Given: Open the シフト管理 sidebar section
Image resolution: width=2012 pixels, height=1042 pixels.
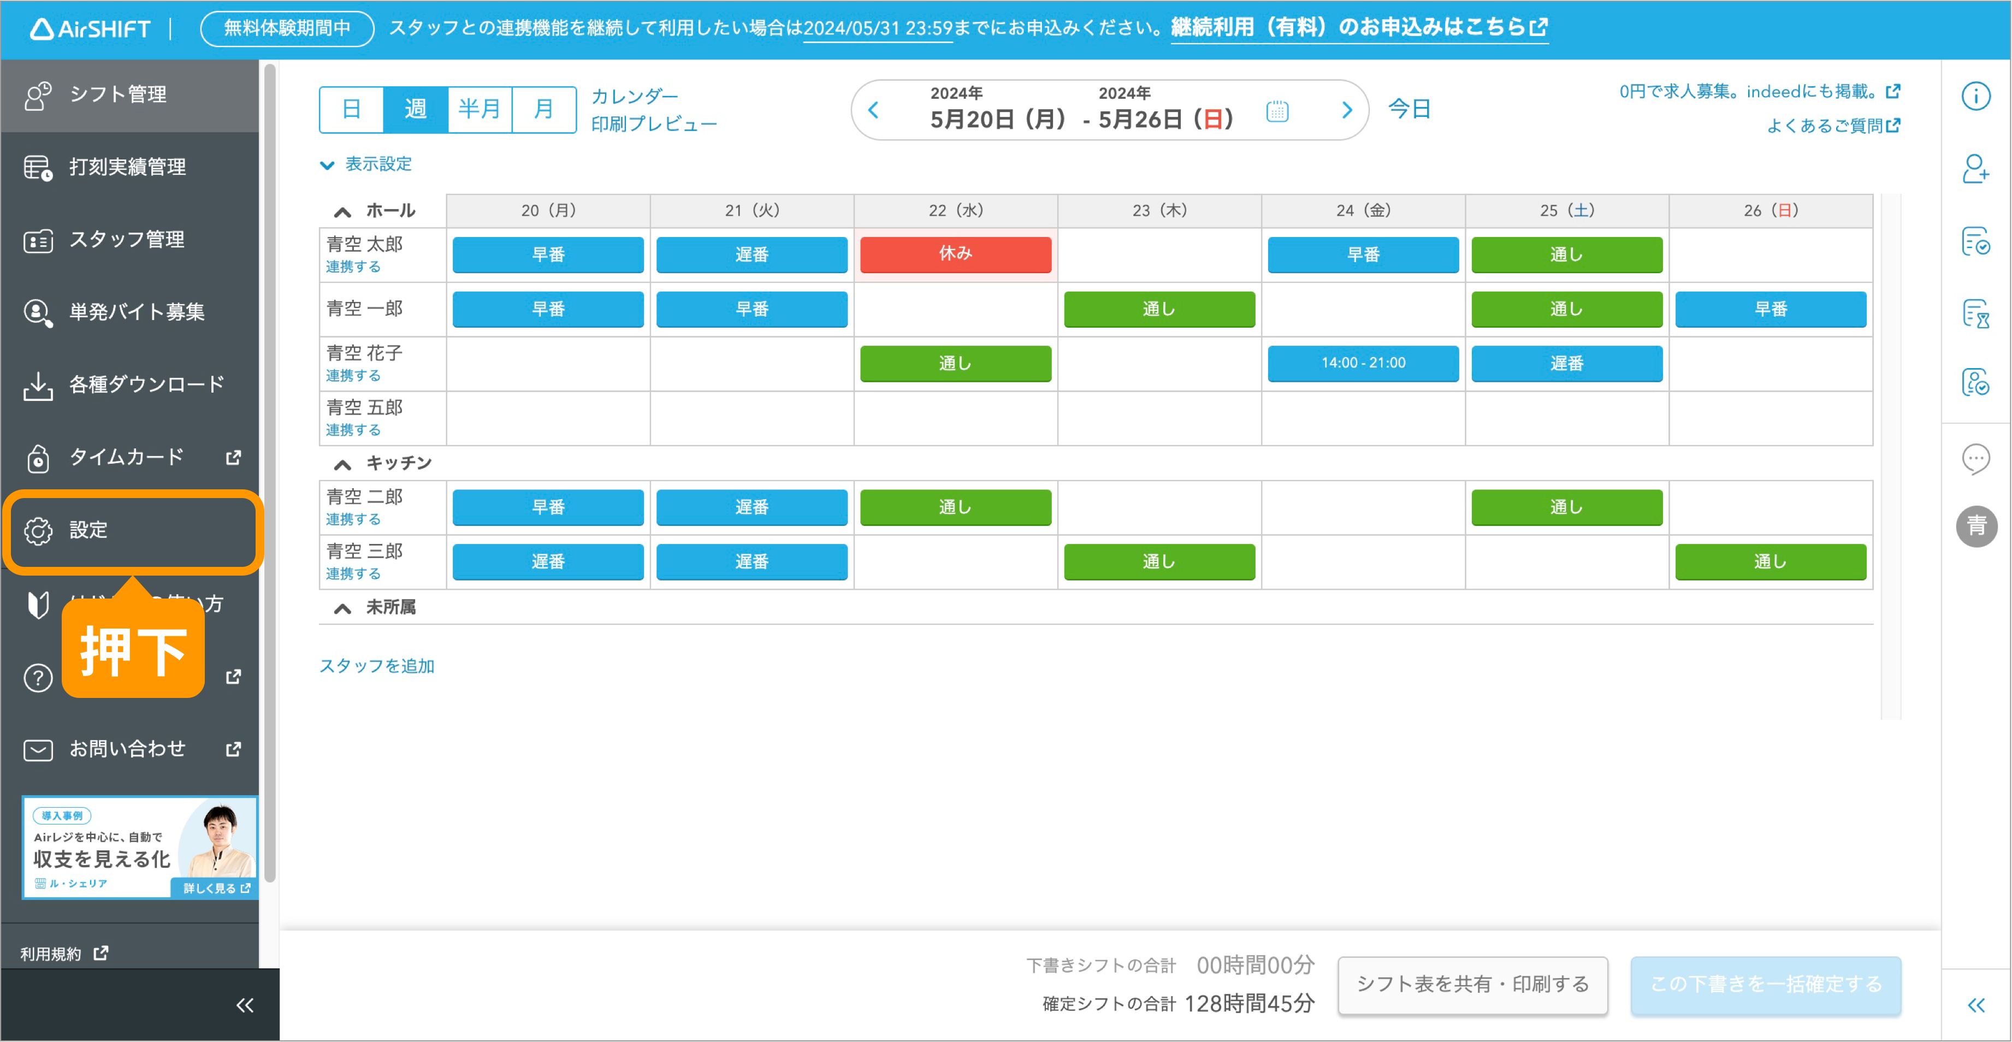Looking at the screenshot, I should click(129, 94).
